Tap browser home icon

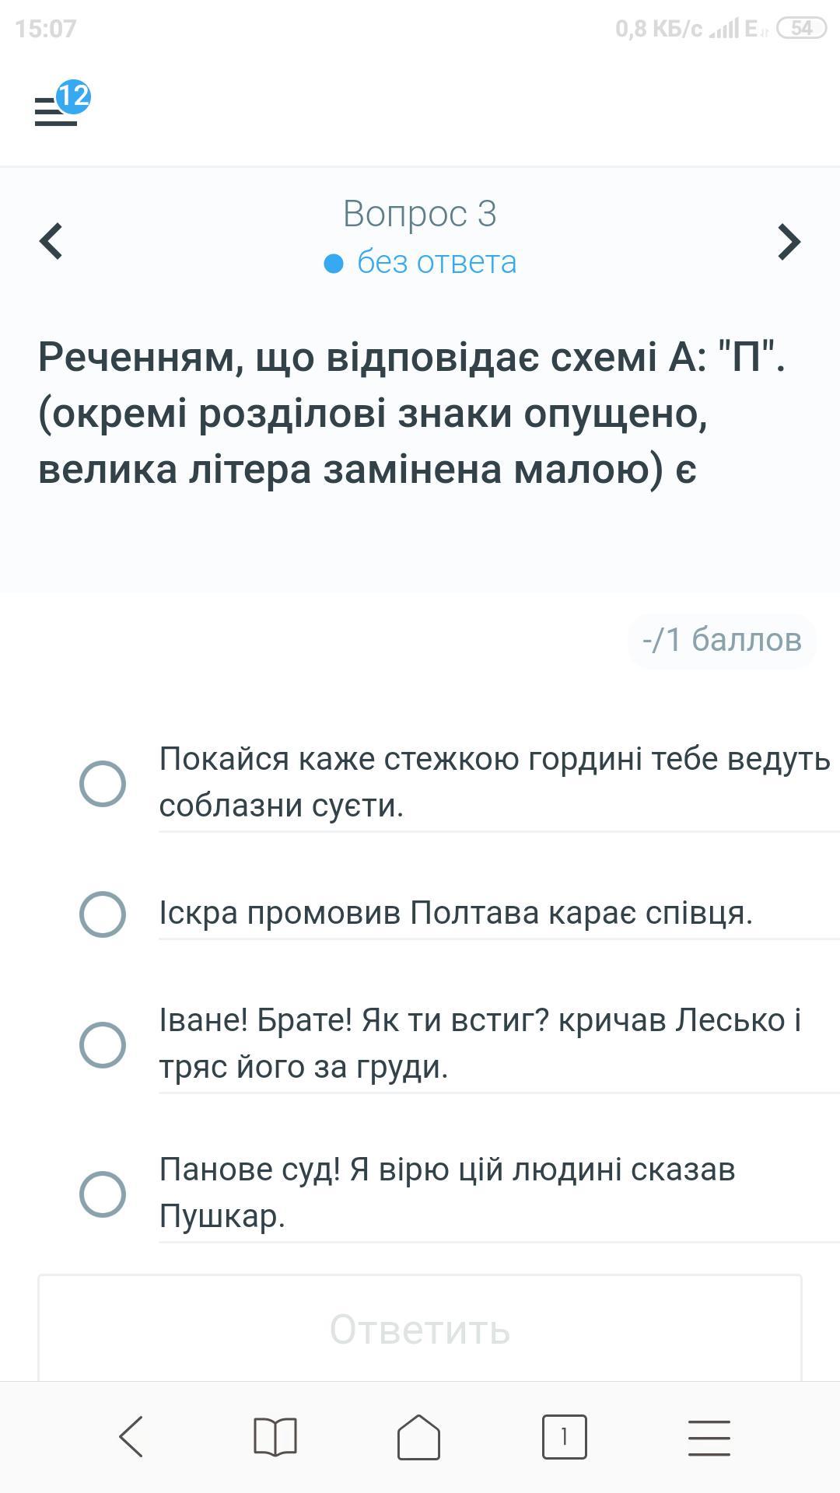click(x=419, y=1436)
